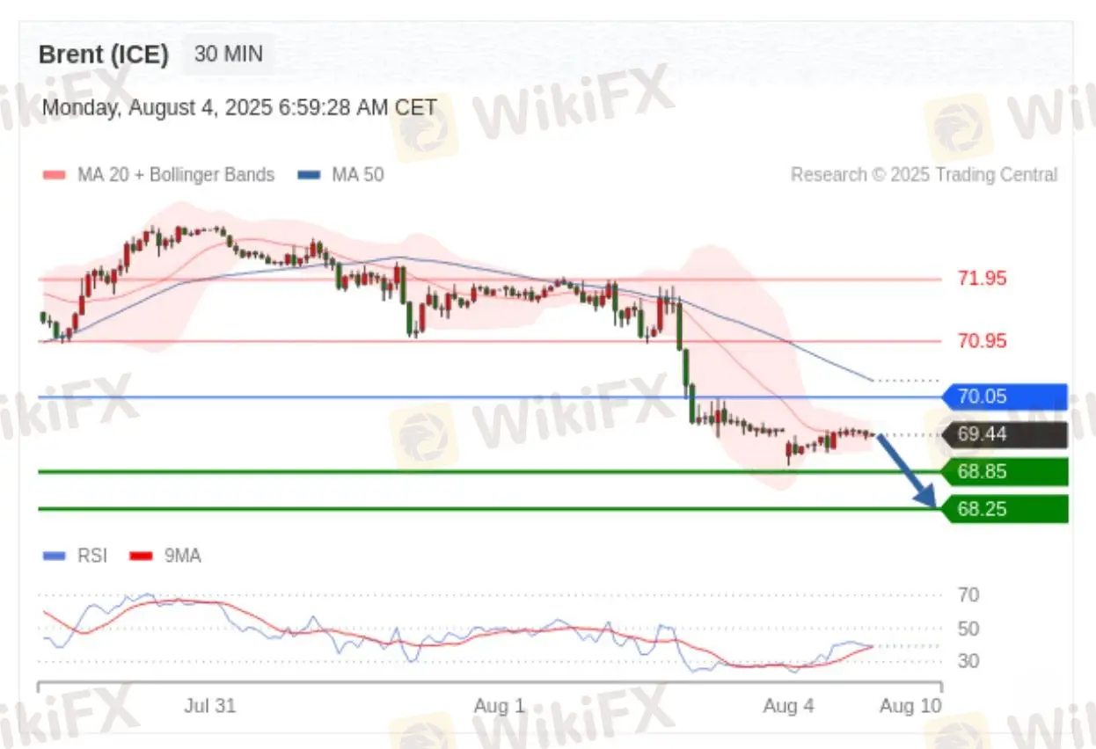This screenshot has height=749, width=1096.
Task: Click the blue 70.05 pivot price tag
Action: tap(1005, 397)
